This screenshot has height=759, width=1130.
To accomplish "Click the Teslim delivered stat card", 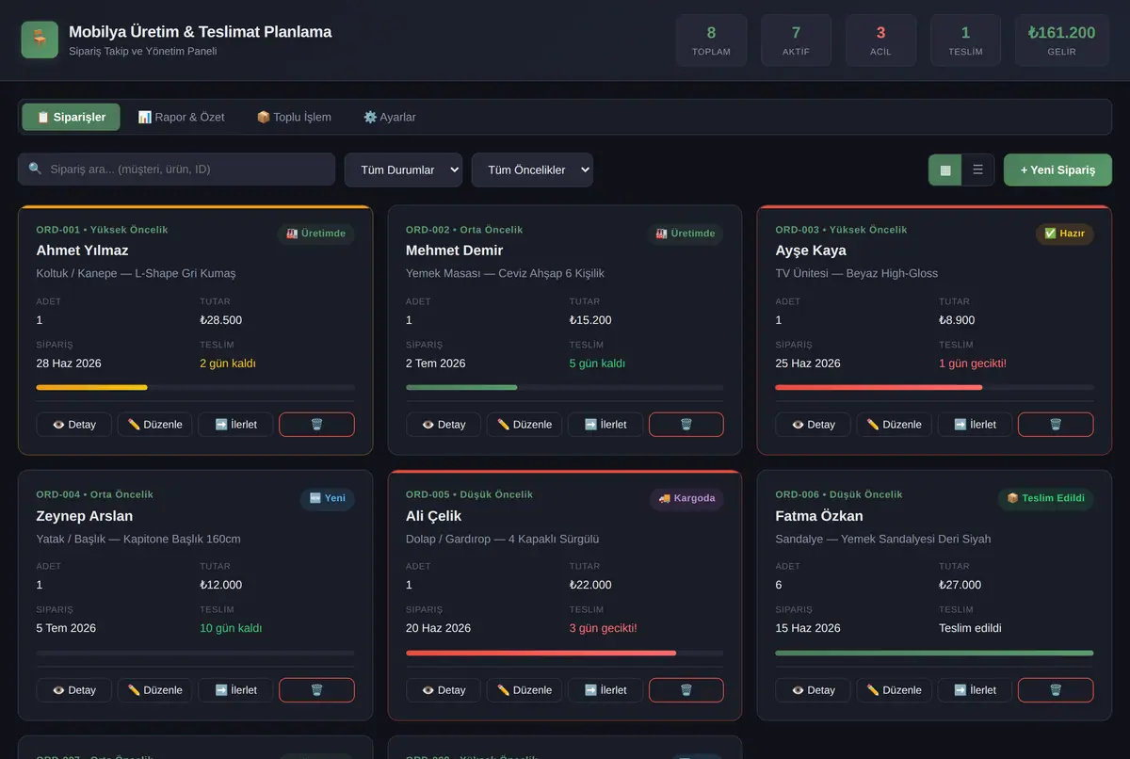I will 965,40.
